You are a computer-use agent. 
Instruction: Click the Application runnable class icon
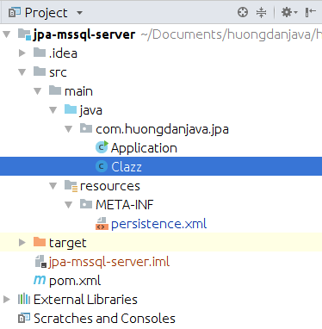(x=102, y=147)
